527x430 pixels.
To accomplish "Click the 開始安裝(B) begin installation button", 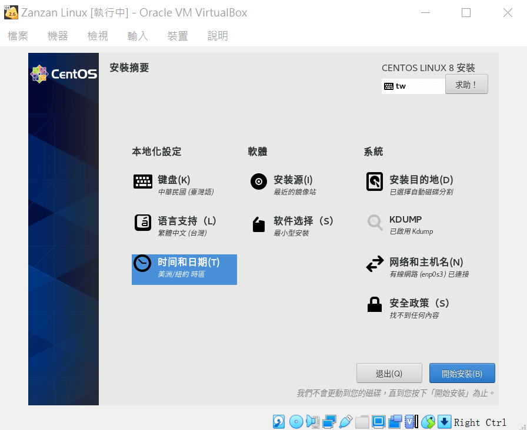I will (x=462, y=373).
